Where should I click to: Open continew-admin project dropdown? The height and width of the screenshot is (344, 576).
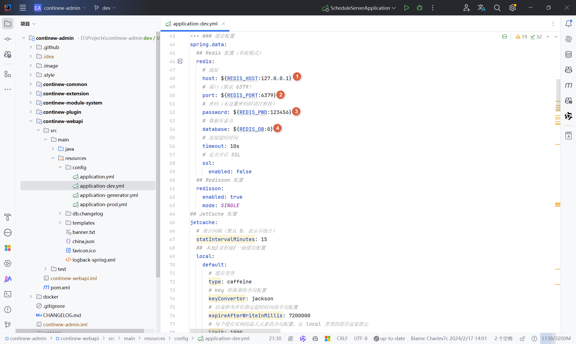60,8
